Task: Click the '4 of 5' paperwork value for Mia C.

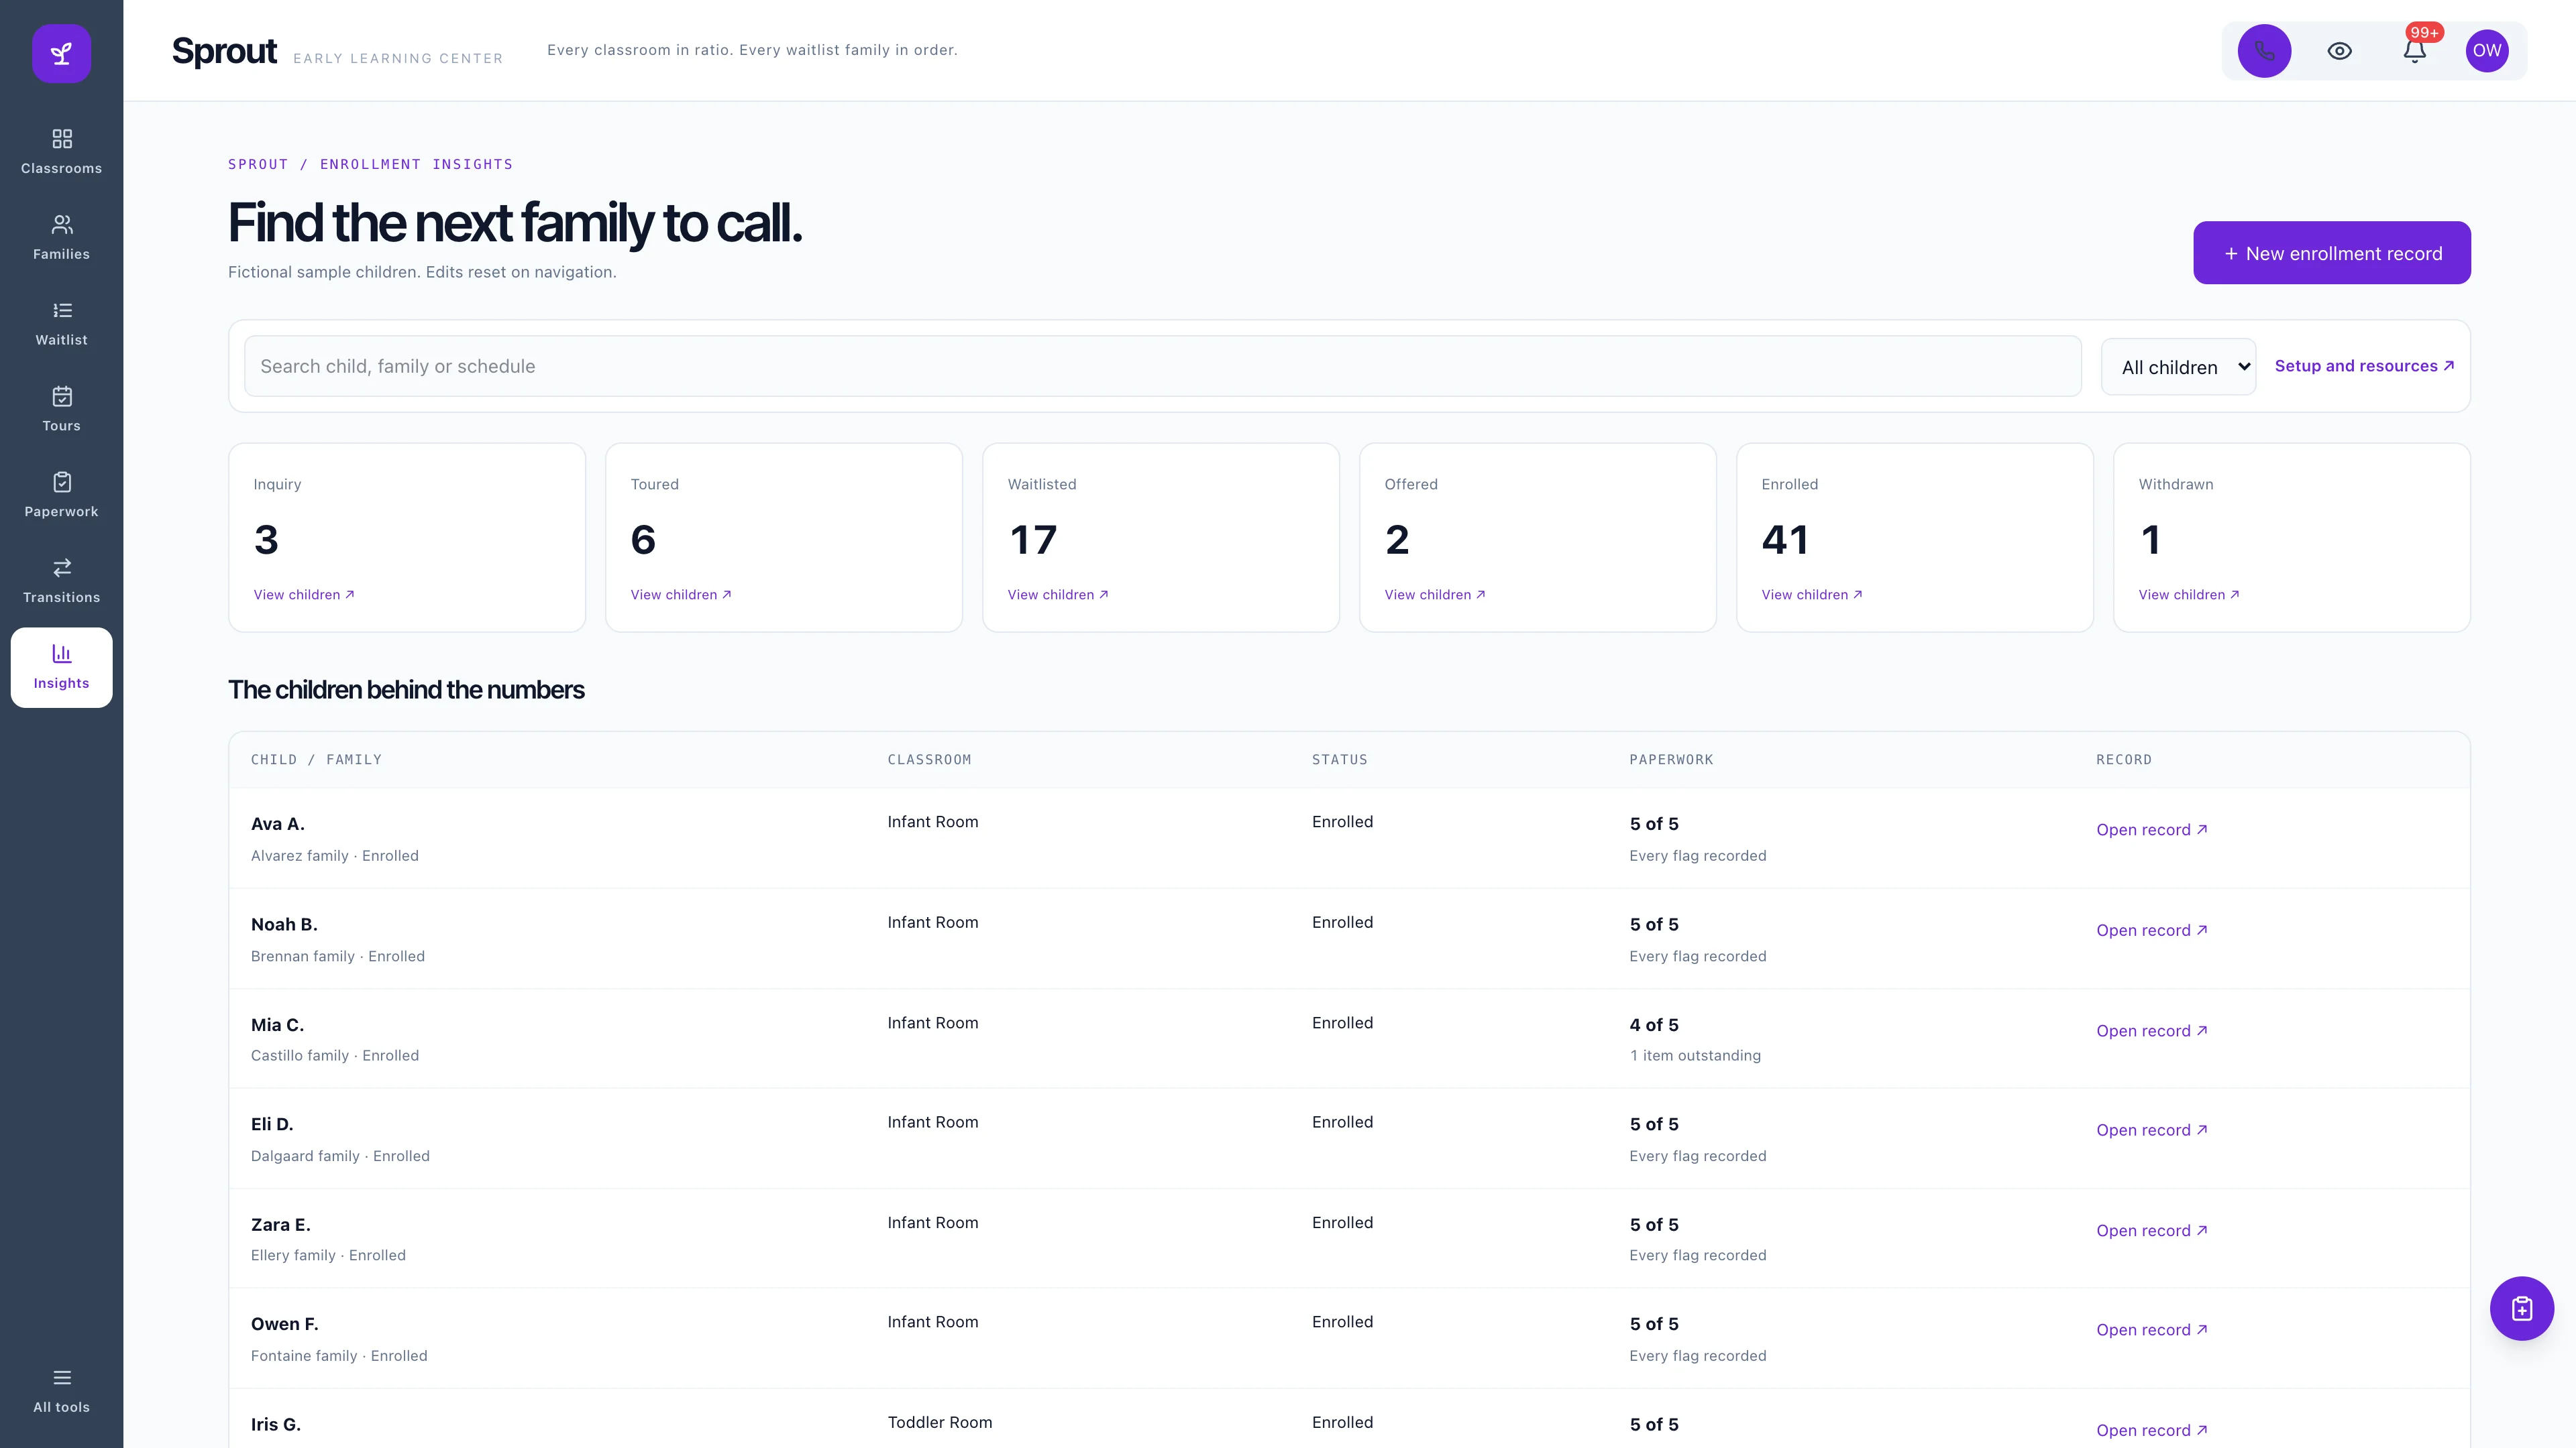Action: tap(1654, 1025)
